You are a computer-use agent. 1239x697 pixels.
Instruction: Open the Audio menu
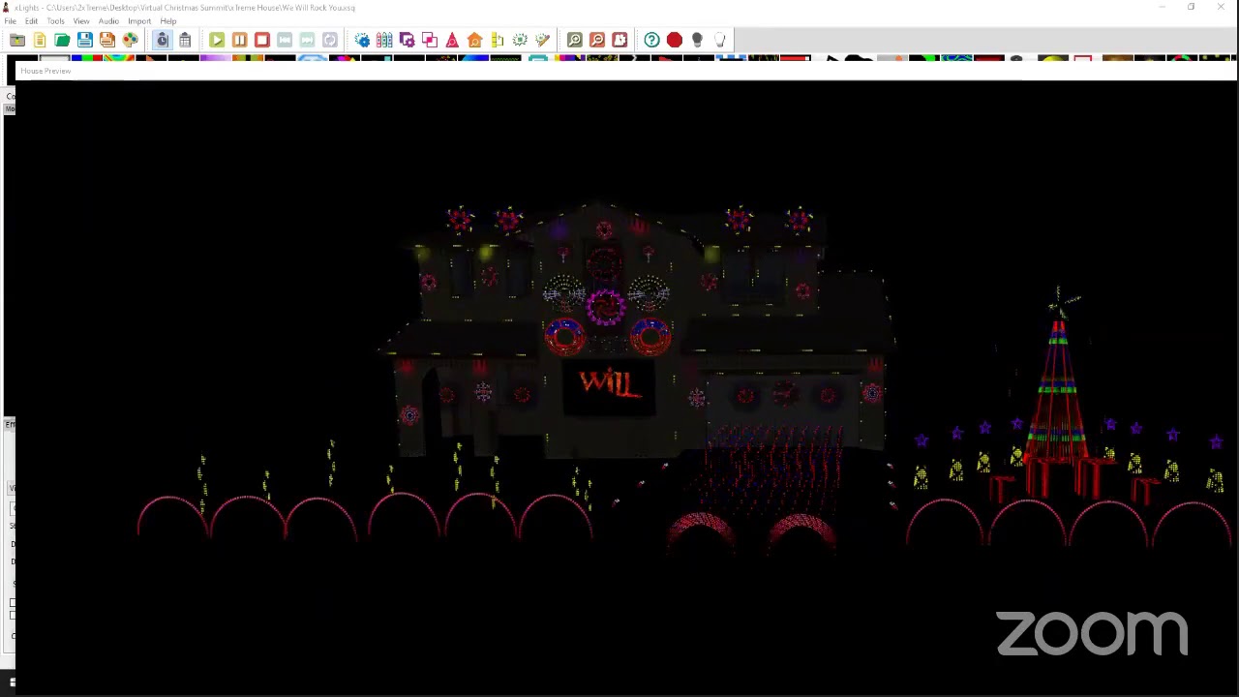[x=108, y=21]
